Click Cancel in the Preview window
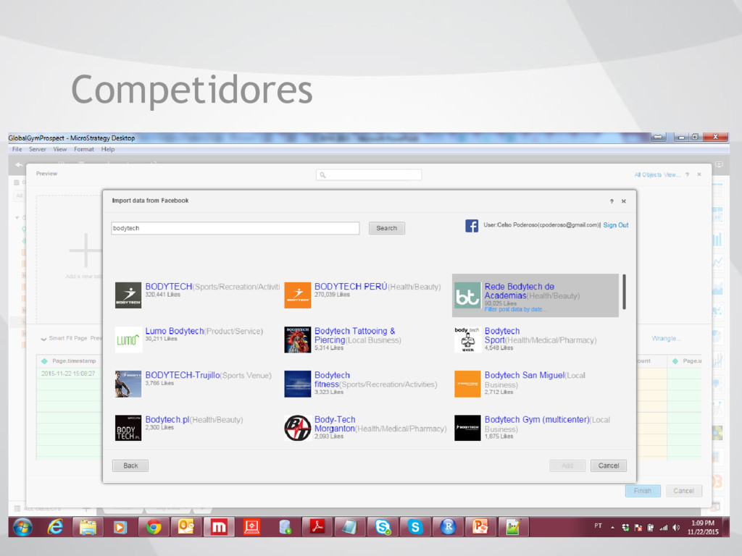The width and height of the screenshot is (742, 556). point(683,491)
